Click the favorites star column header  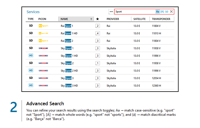coord(97,19)
